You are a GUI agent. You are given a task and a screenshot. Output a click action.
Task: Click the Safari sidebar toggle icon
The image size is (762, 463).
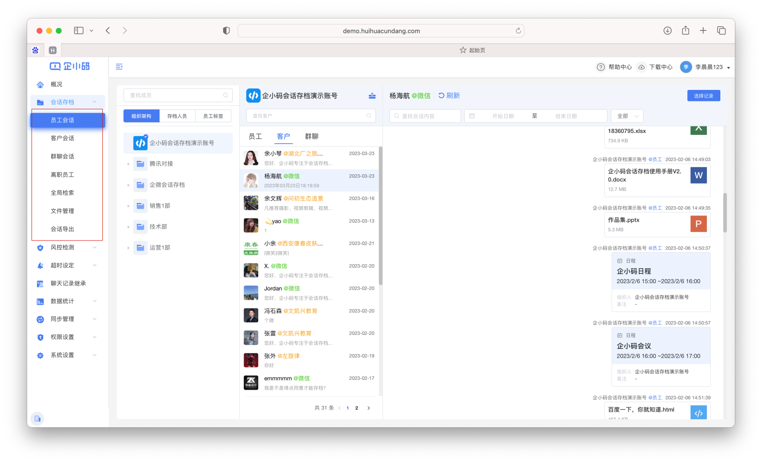pos(79,30)
